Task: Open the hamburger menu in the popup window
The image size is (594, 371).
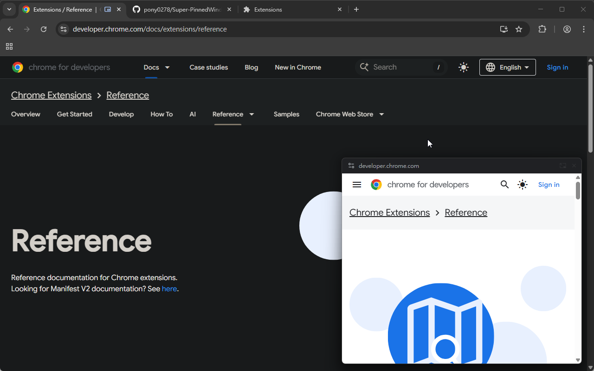Action: [x=357, y=185]
